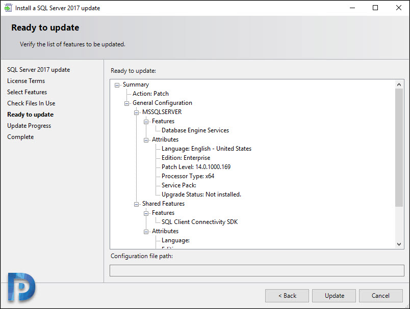410x309 pixels.
Task: Collapse the General Configuration node
Action: tap(126, 104)
